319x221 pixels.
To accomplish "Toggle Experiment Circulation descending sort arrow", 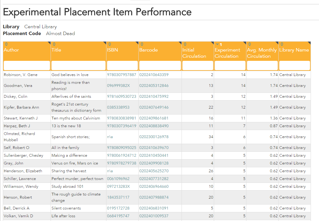I will 217,44.
